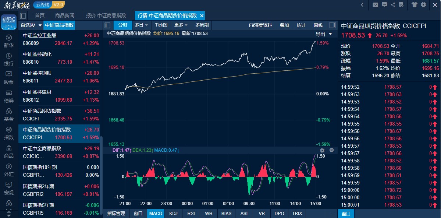Close the MACD indicator panel

(x=332, y=150)
